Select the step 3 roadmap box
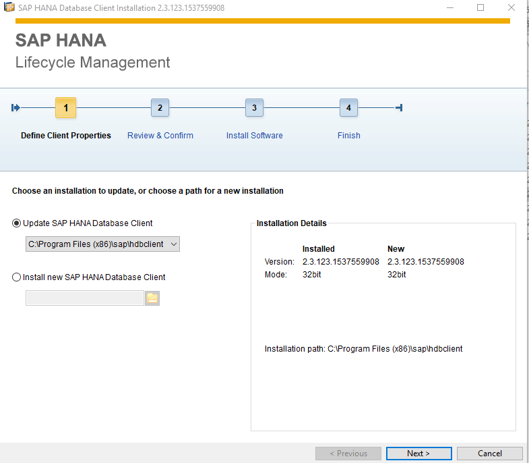The width and height of the screenshot is (529, 463). click(254, 108)
